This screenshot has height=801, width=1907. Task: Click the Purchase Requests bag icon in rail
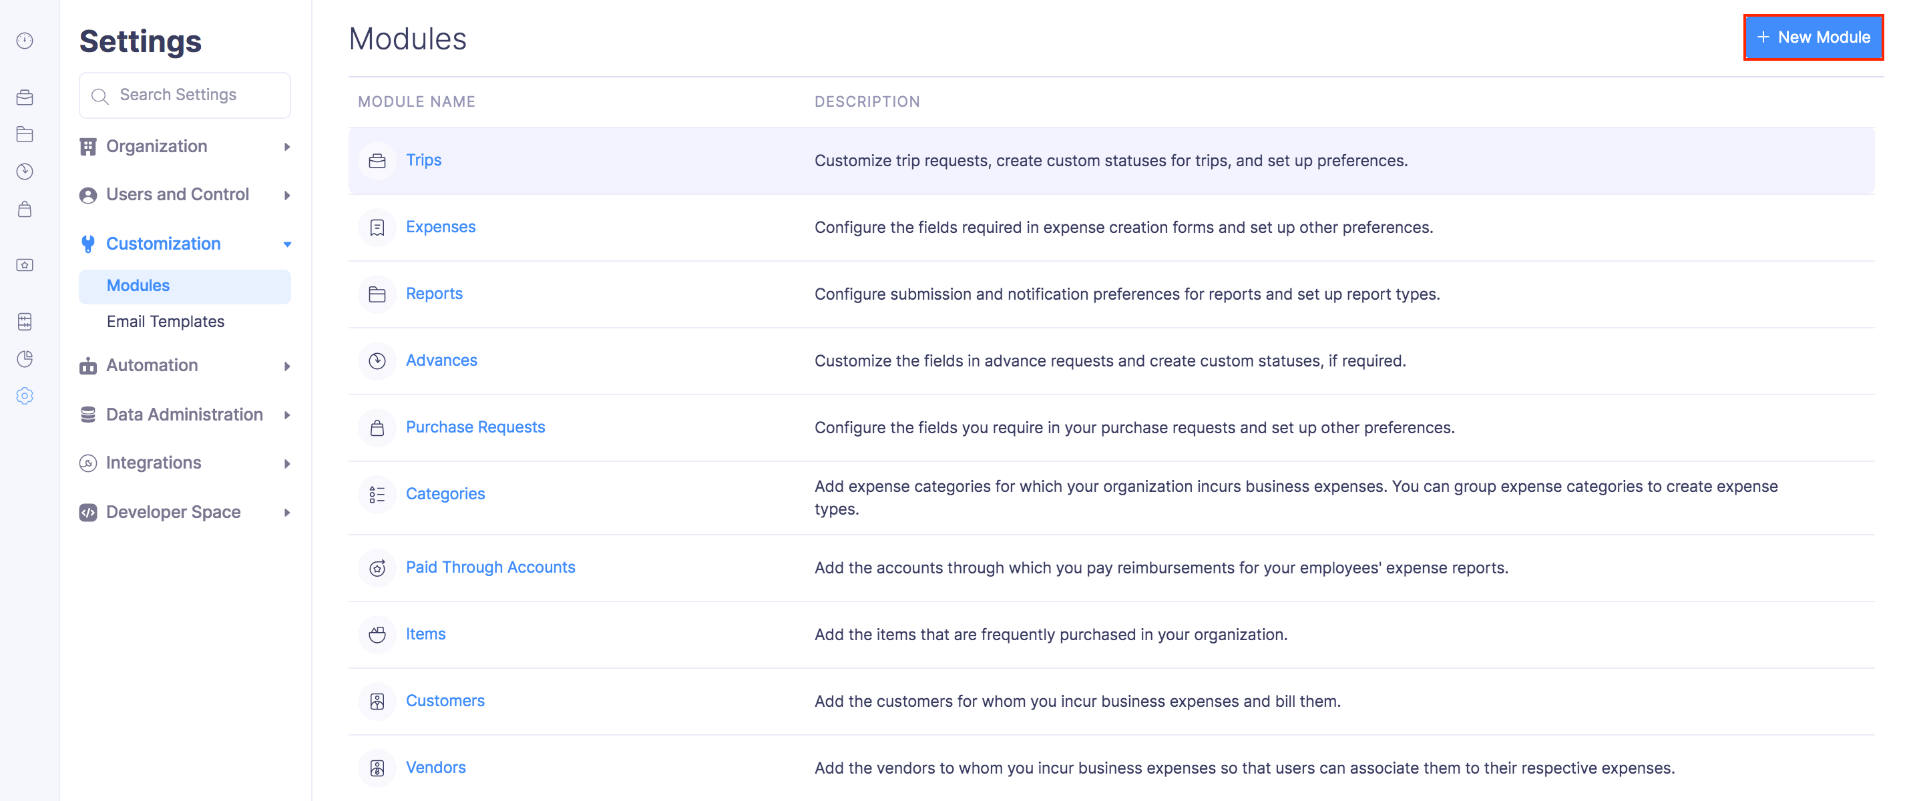pyautogui.click(x=25, y=210)
